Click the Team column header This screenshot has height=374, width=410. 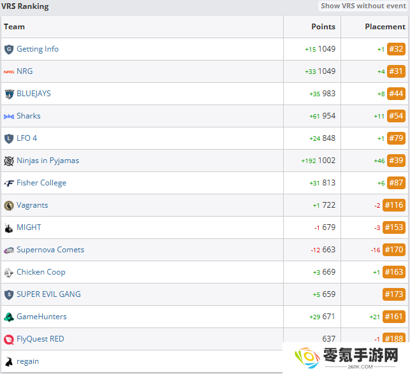(14, 27)
